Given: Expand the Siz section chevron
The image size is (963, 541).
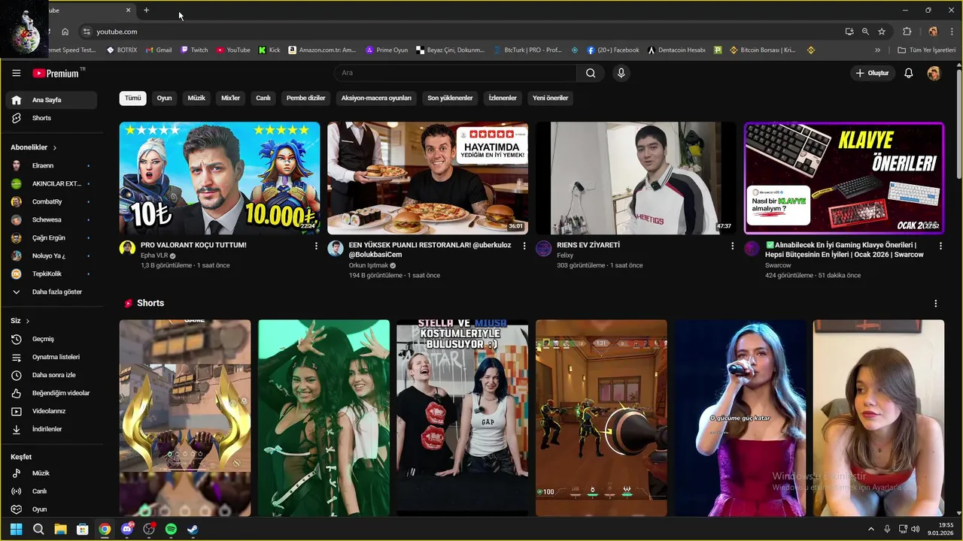Looking at the screenshot, I should 28,321.
